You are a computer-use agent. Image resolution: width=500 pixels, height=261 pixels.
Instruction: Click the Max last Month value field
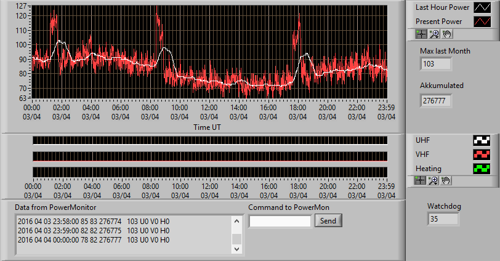(436, 64)
